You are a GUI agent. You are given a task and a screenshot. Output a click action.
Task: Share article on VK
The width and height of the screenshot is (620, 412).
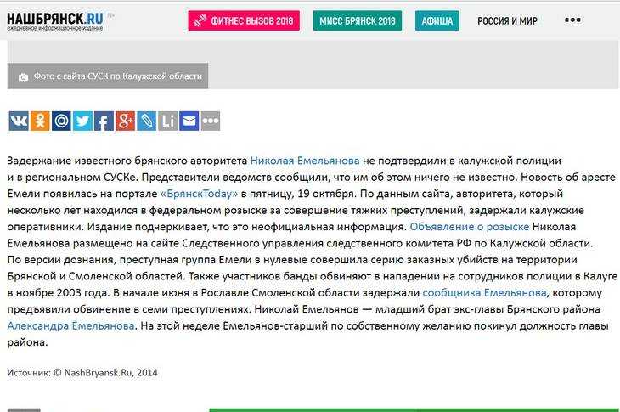pyautogui.click(x=18, y=121)
